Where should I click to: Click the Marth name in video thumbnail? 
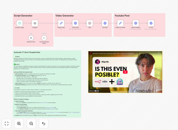pos(105,62)
